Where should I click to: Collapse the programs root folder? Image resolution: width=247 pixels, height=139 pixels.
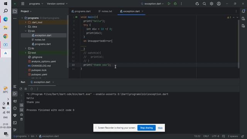(22, 18)
